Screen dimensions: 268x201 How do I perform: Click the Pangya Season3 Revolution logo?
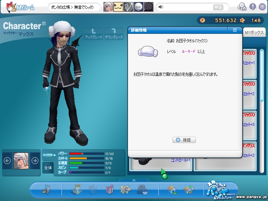click(220, 190)
